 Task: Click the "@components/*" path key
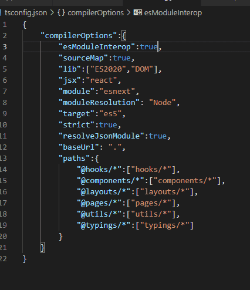tap(110, 181)
